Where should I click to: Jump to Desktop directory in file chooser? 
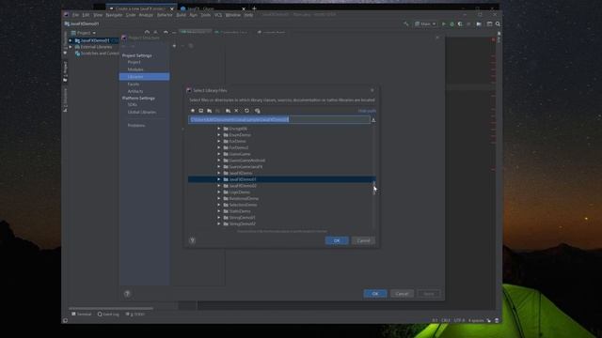[200, 111]
